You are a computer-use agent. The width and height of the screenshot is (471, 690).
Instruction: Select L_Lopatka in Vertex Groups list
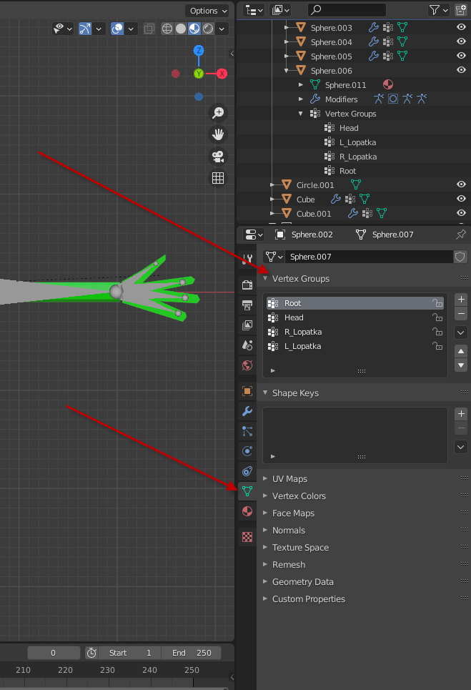coord(355,346)
